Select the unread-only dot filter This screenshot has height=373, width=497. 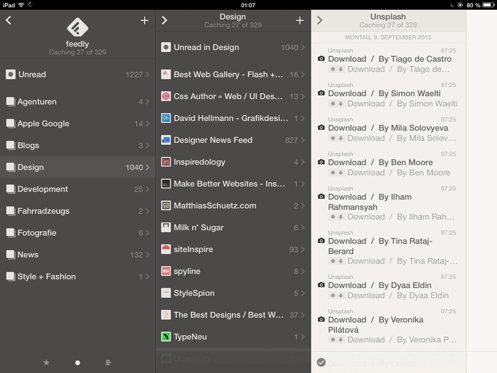77,362
